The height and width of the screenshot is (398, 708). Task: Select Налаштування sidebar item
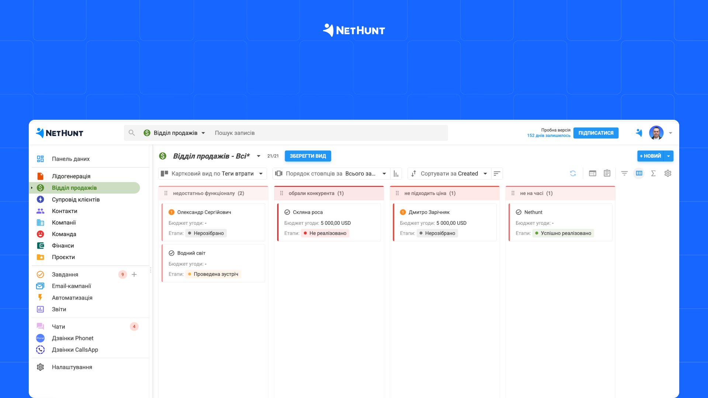point(72,367)
